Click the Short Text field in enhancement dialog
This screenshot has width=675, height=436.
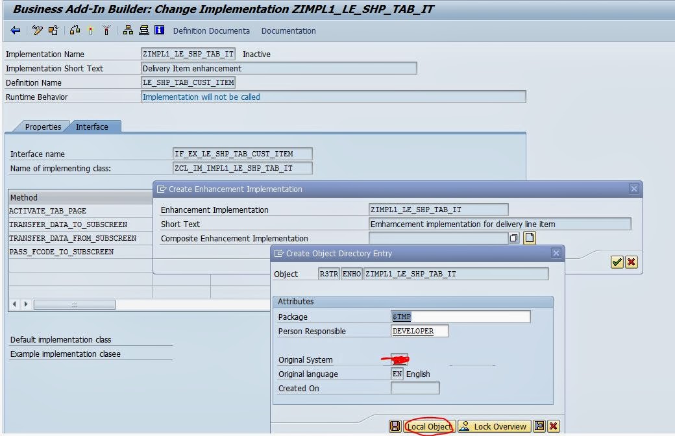(500, 224)
